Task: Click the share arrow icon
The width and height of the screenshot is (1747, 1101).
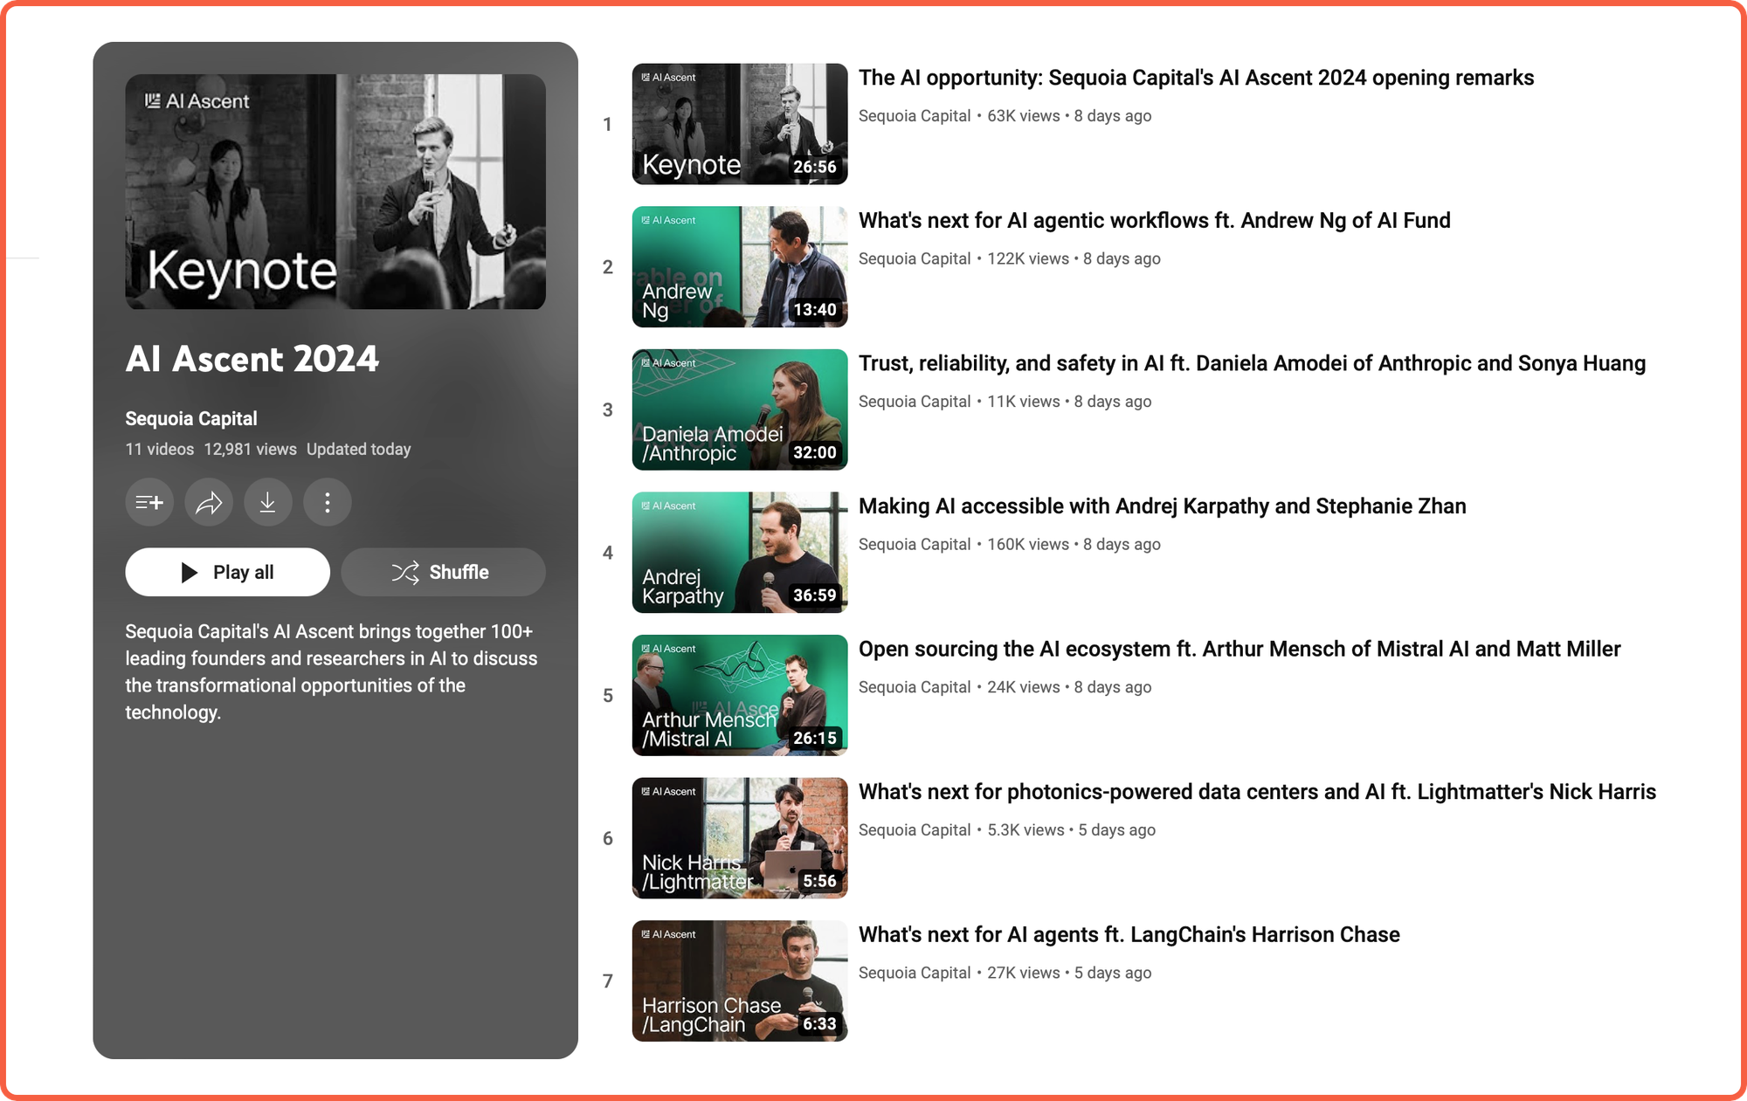Action: pyautogui.click(x=209, y=502)
